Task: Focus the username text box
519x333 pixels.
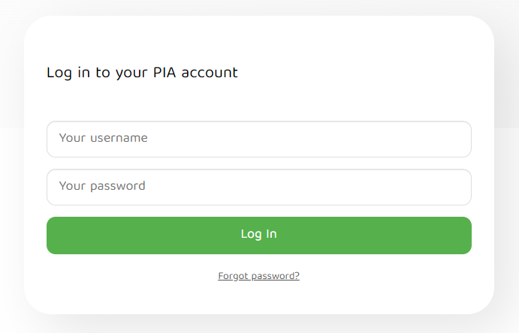Action: coord(258,139)
